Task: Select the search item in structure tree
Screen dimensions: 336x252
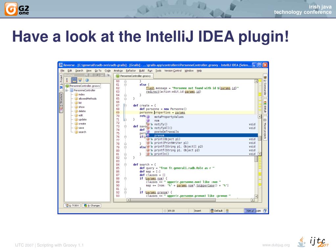Action: click(80, 132)
